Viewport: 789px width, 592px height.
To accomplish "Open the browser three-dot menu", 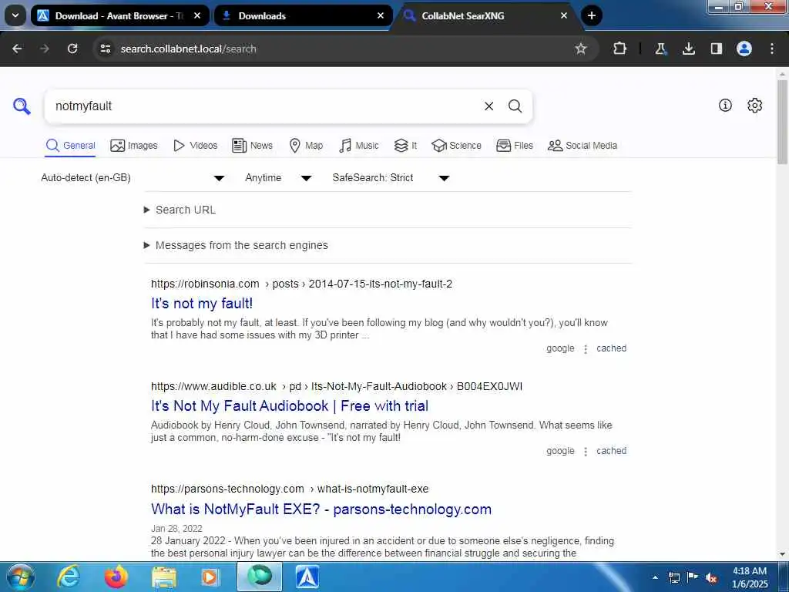I will point(772,49).
